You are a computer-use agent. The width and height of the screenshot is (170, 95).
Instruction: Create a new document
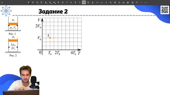coord(119,3)
